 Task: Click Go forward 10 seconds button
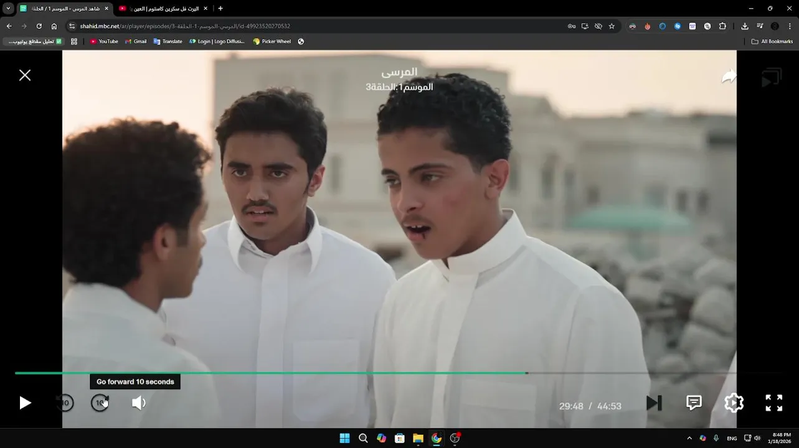click(100, 403)
